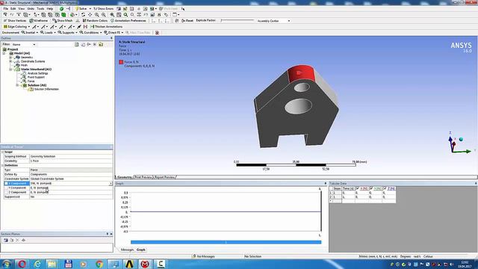Click the Solve button
This screenshot has width=478, height=269.
click(81, 9)
